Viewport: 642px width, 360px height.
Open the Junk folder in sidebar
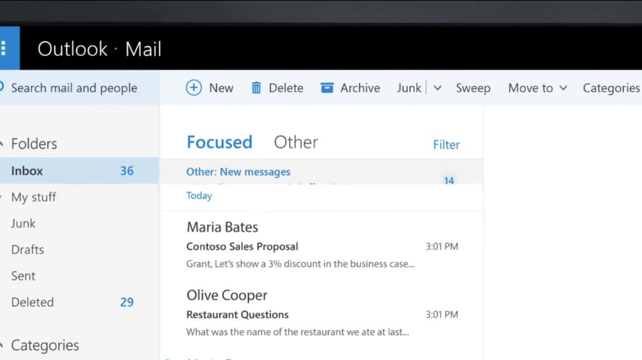(x=23, y=224)
